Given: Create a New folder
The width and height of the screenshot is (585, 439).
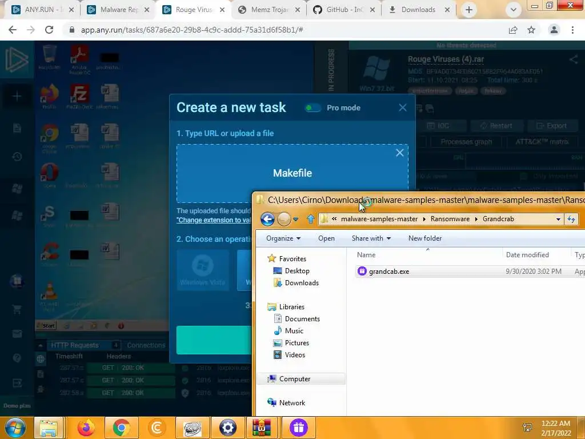Looking at the screenshot, I should click(425, 238).
